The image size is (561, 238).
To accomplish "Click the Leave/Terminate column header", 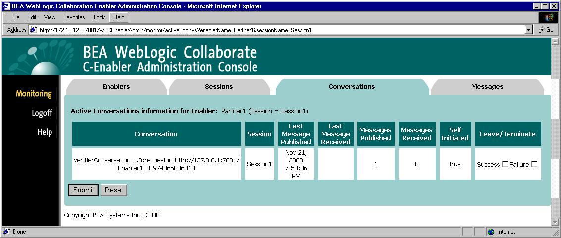I will point(508,134).
